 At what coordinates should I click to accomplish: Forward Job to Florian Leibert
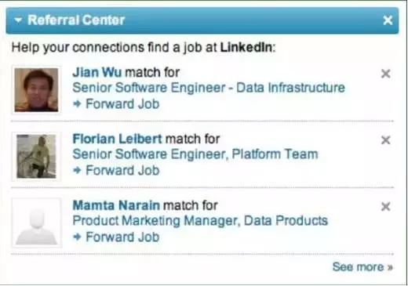122,171
